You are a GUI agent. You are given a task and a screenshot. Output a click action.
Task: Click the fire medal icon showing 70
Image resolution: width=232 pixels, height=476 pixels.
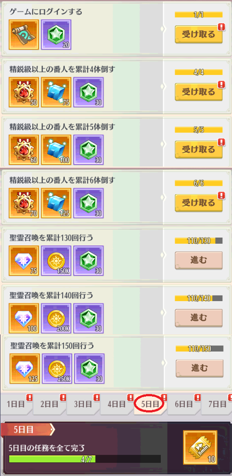click(x=24, y=203)
